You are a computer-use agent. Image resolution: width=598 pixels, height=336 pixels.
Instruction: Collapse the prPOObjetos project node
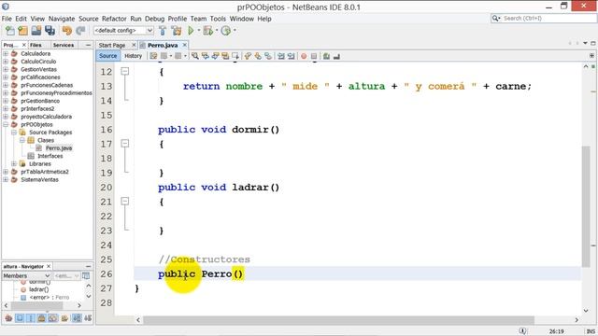point(6,124)
